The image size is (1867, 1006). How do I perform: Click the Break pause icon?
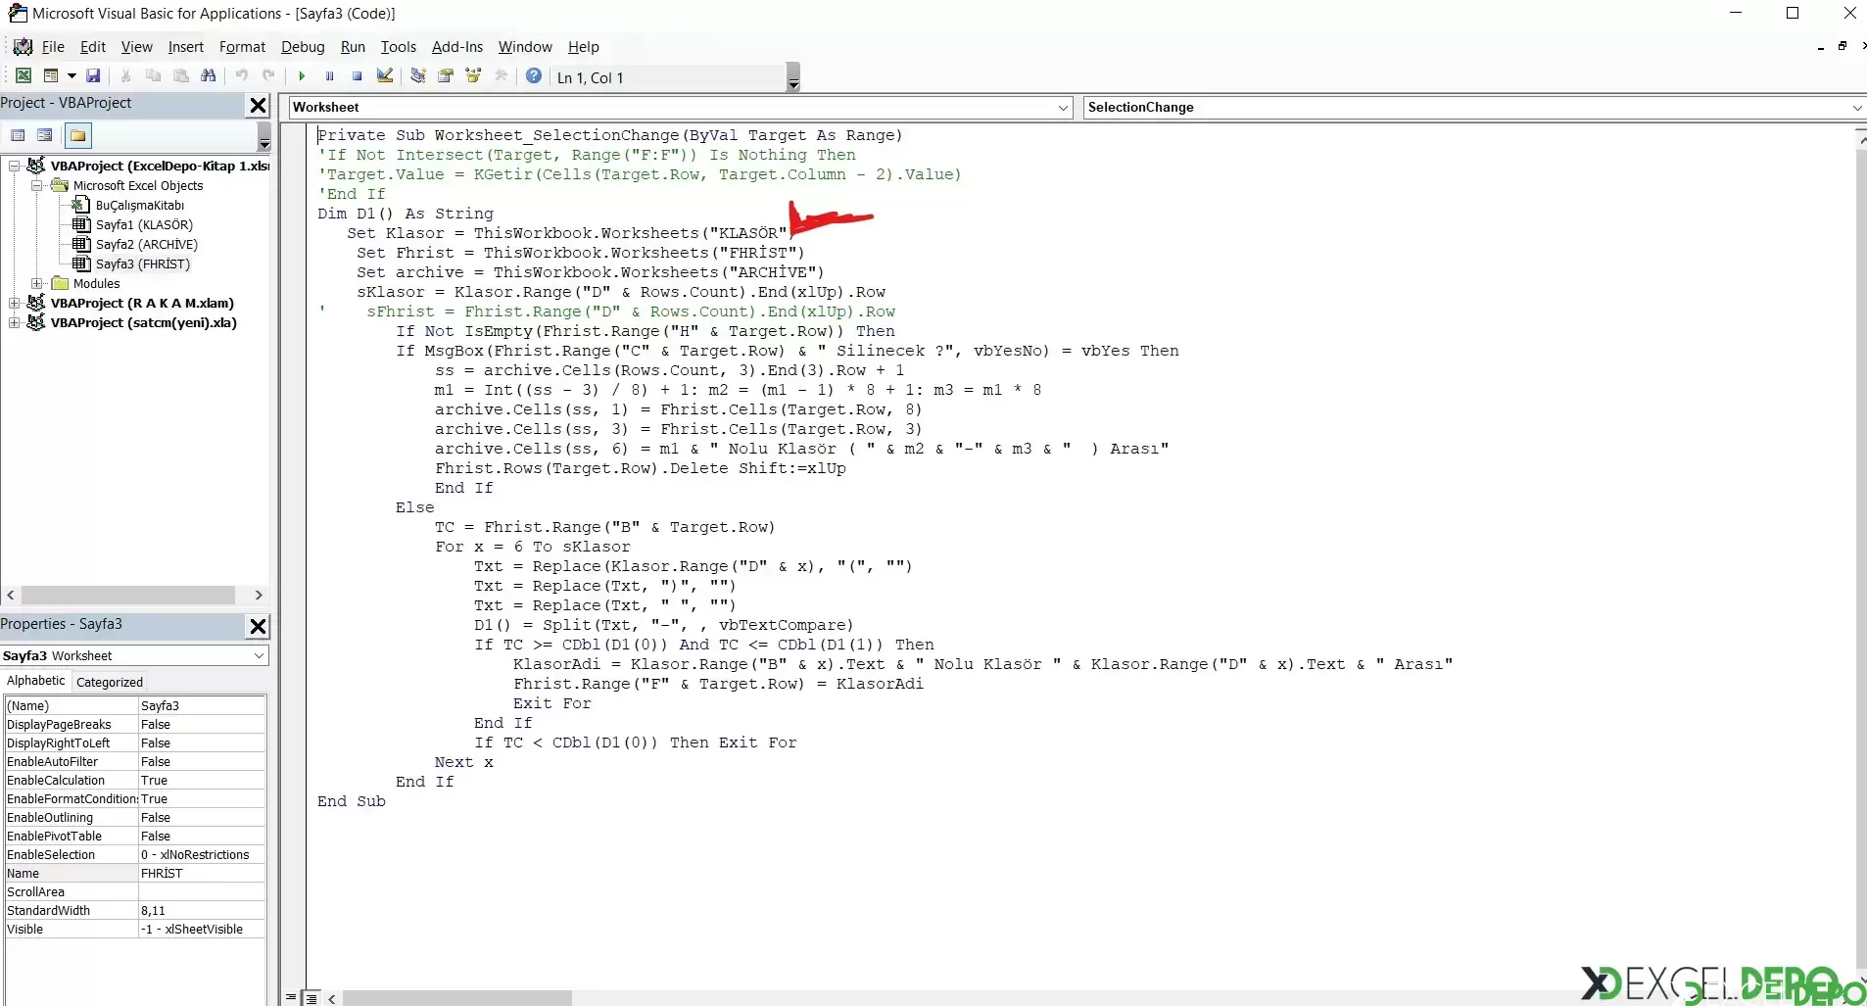(x=330, y=76)
